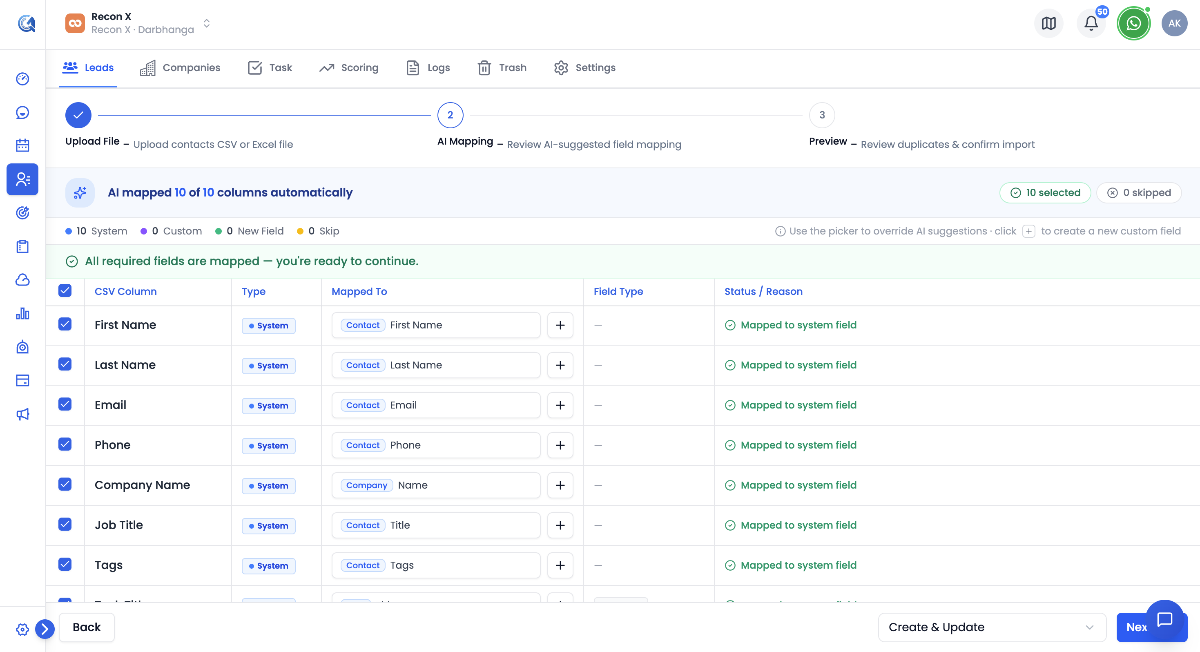The height and width of the screenshot is (652, 1200).
Task: Uncheck the Phone row checkbox
Action: [x=65, y=444]
